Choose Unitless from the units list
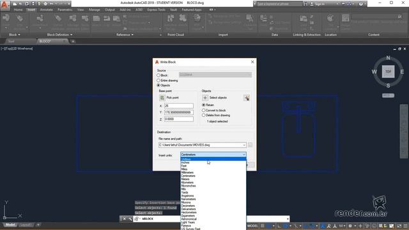409x230 pixels. point(213,159)
